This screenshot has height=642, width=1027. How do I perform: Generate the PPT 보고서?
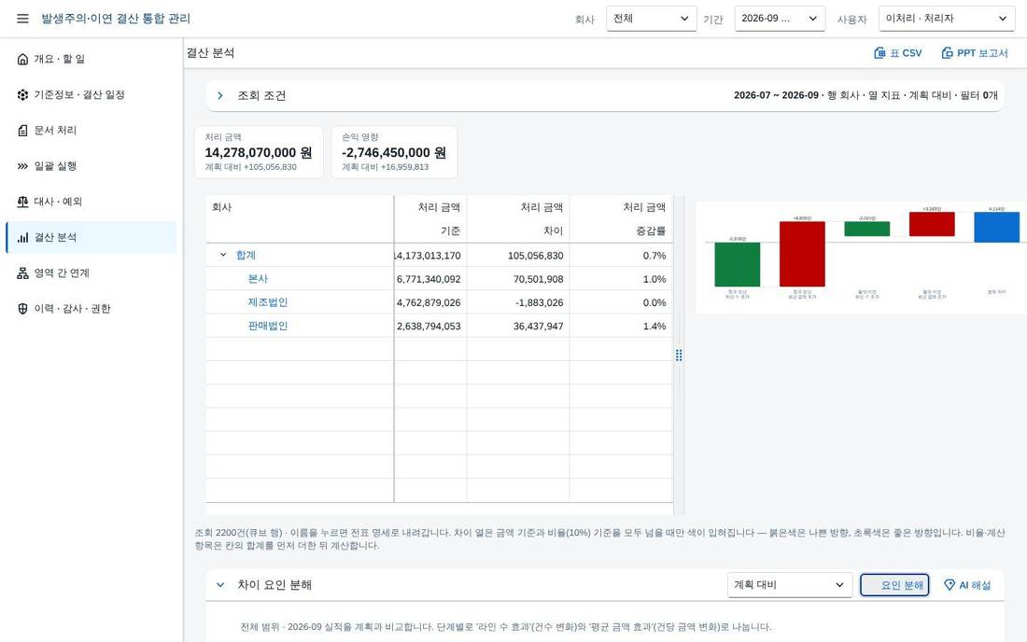pyautogui.click(x=975, y=53)
